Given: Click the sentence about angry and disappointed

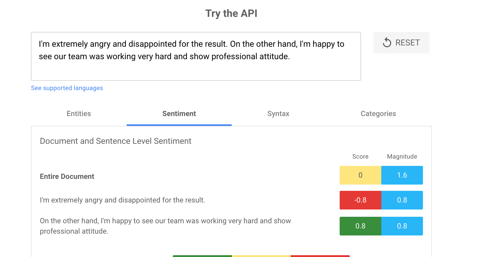Looking at the screenshot, I should coord(122,200).
